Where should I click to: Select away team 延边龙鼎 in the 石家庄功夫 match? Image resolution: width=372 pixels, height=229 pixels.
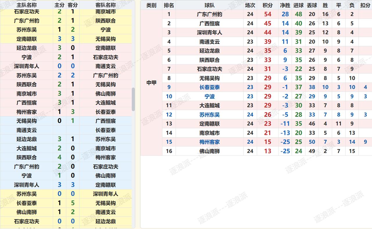(105, 221)
